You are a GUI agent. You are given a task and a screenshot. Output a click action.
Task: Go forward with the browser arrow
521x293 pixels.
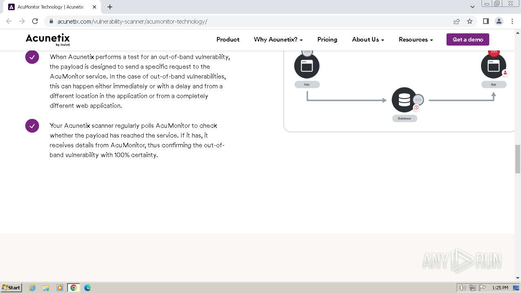pyautogui.click(x=22, y=21)
